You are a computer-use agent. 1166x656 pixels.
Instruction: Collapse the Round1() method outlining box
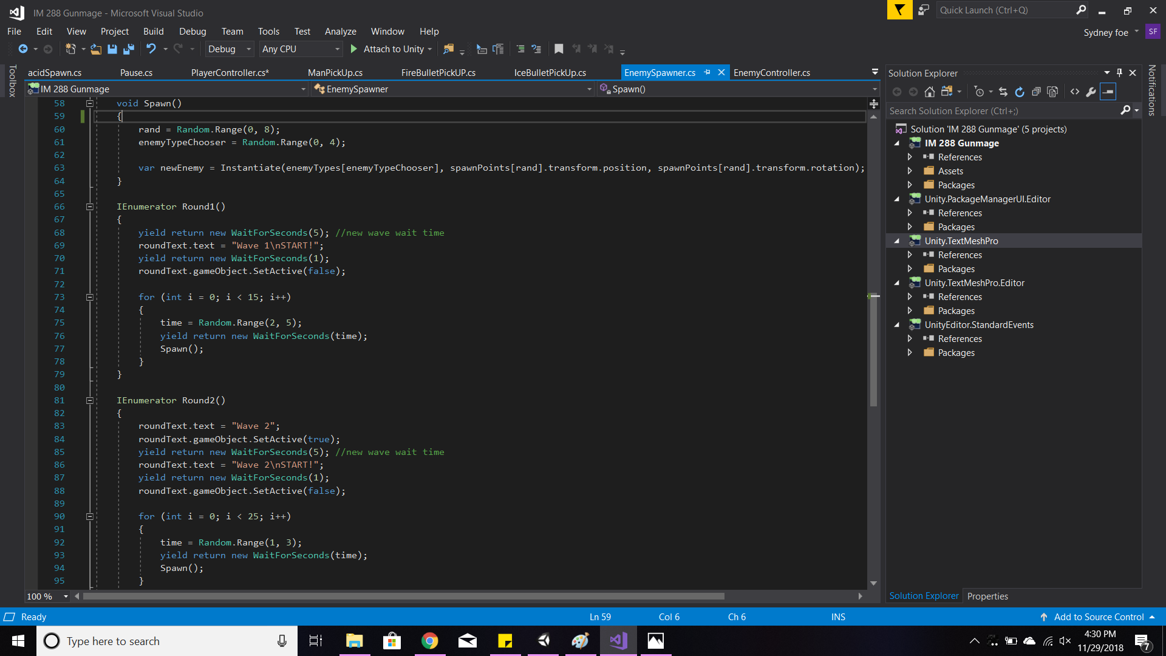pyautogui.click(x=89, y=207)
